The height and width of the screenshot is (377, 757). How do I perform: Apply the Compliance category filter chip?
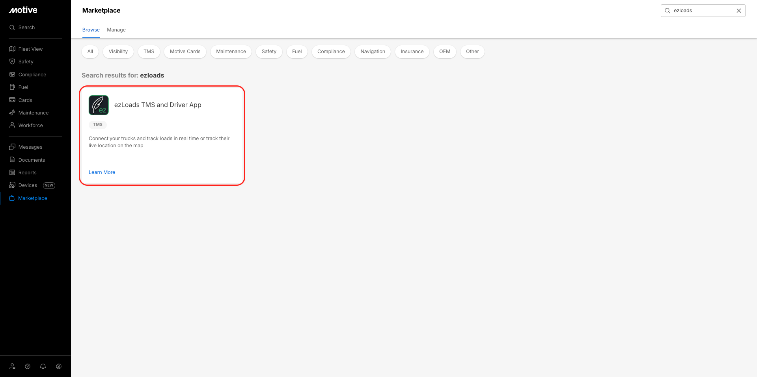(331, 52)
